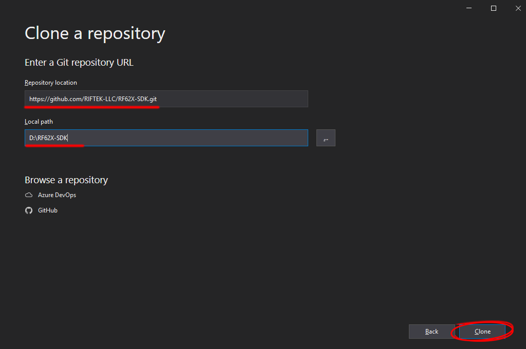Screen dimensions: 526x349
Task: Browse repositories via the GitHub link
Action: click(x=48, y=210)
